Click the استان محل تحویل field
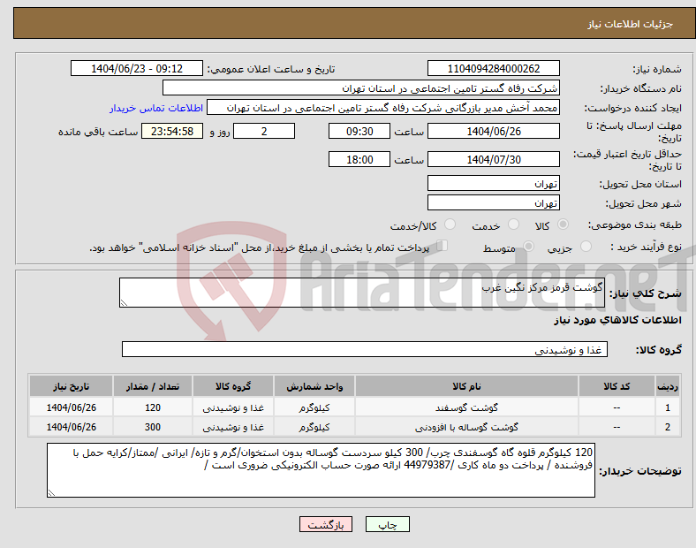696x548 pixels. [x=493, y=183]
